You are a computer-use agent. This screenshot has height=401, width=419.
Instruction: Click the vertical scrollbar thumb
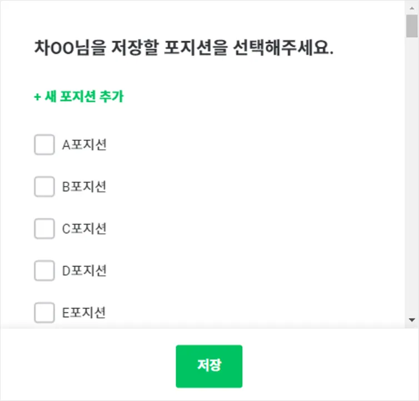click(x=412, y=26)
